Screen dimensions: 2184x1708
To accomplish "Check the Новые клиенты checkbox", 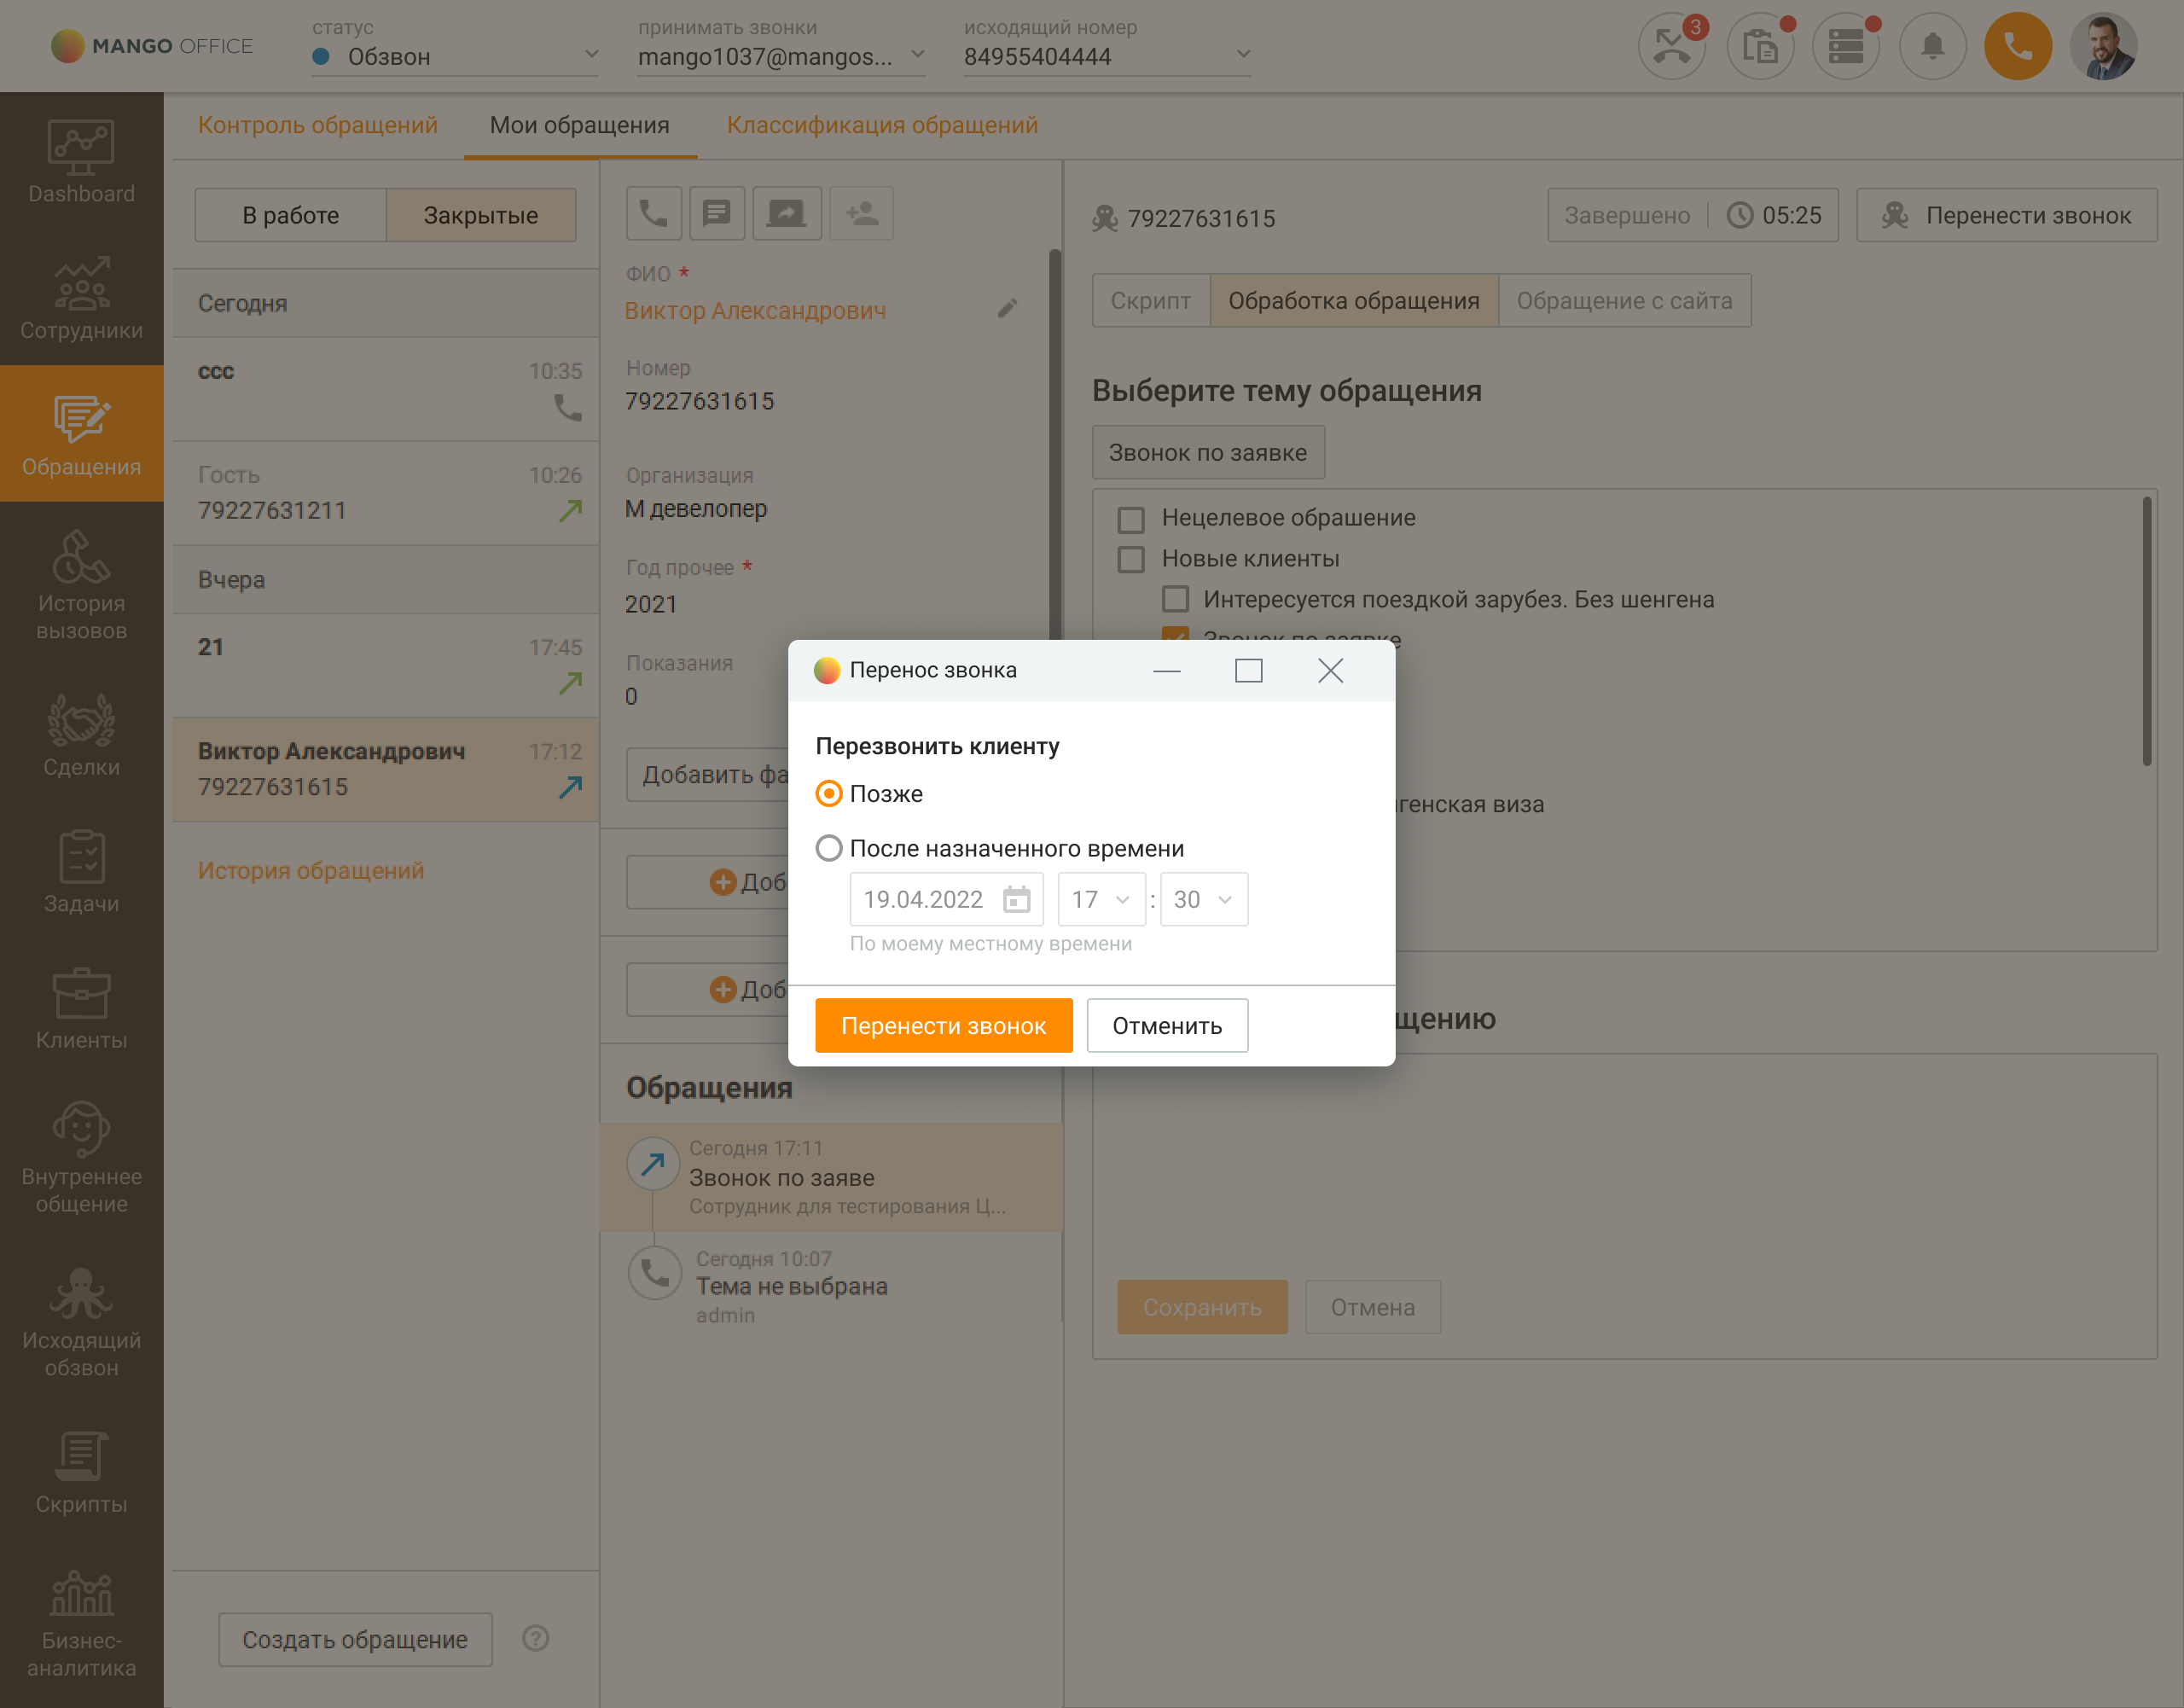I will click(x=1131, y=559).
